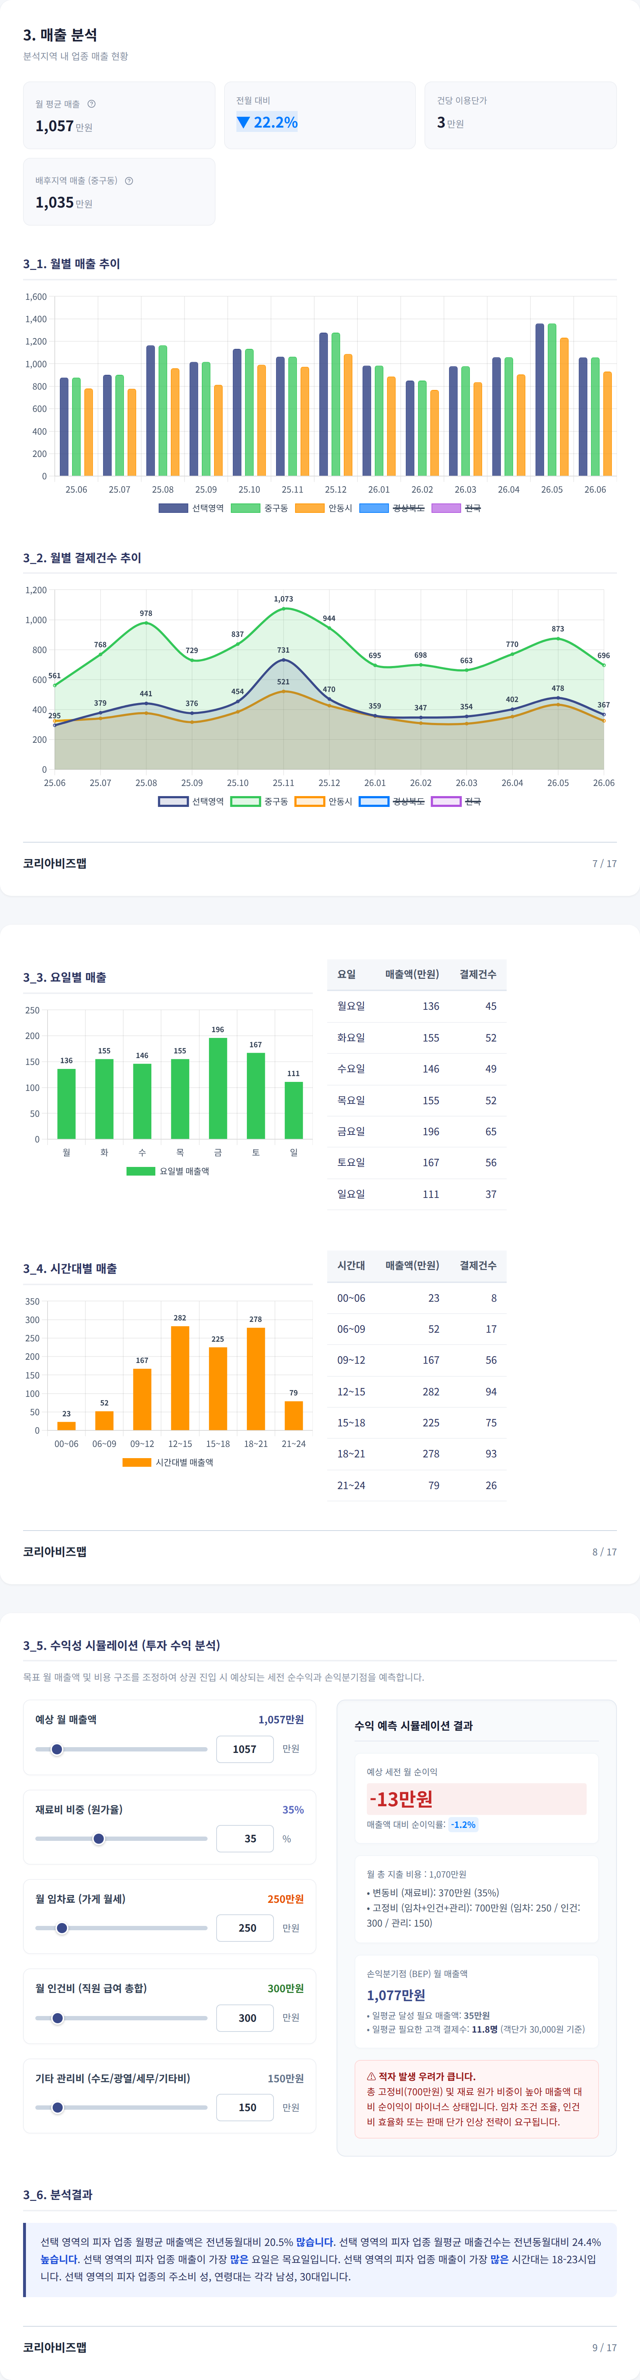This screenshot has width=640, height=2380.
Task: Click the 금요일 row in weekday table
Action: coord(417,1131)
